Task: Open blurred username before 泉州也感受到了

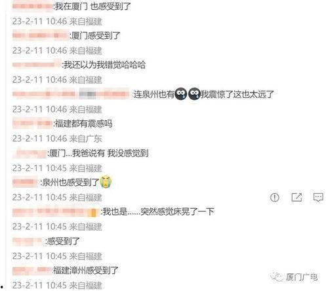Action: (x=26, y=182)
